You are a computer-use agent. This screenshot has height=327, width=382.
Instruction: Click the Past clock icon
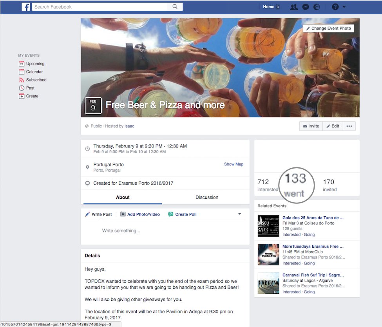(22, 88)
